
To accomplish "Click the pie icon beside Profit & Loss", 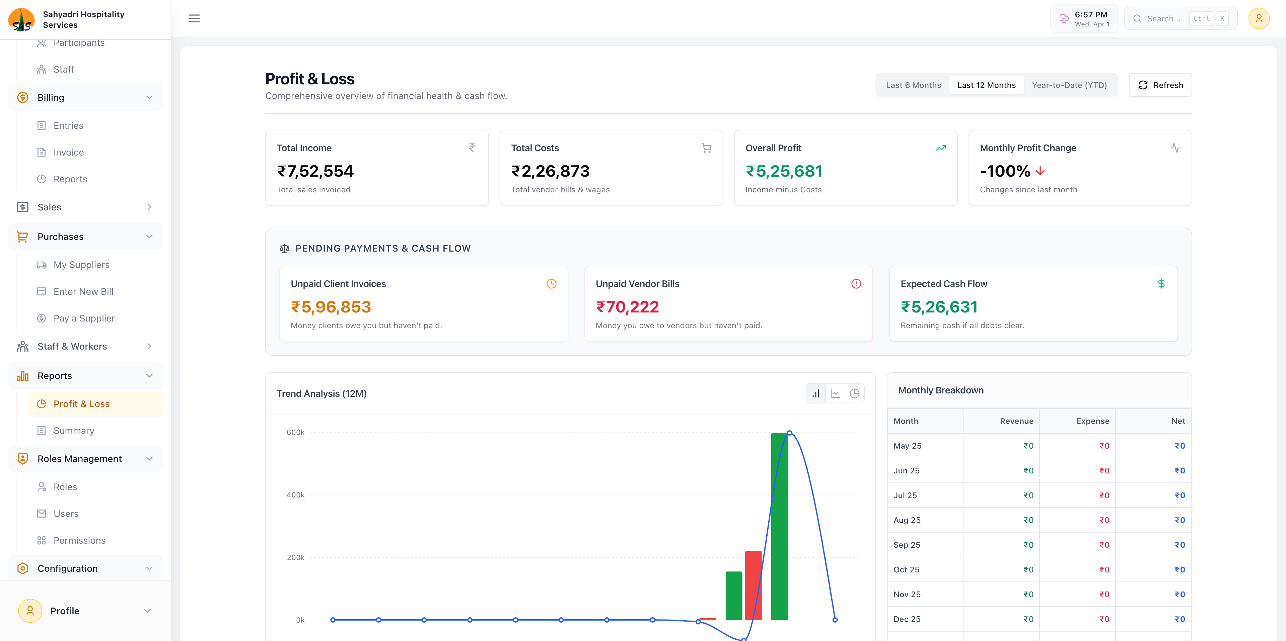I will (42, 404).
